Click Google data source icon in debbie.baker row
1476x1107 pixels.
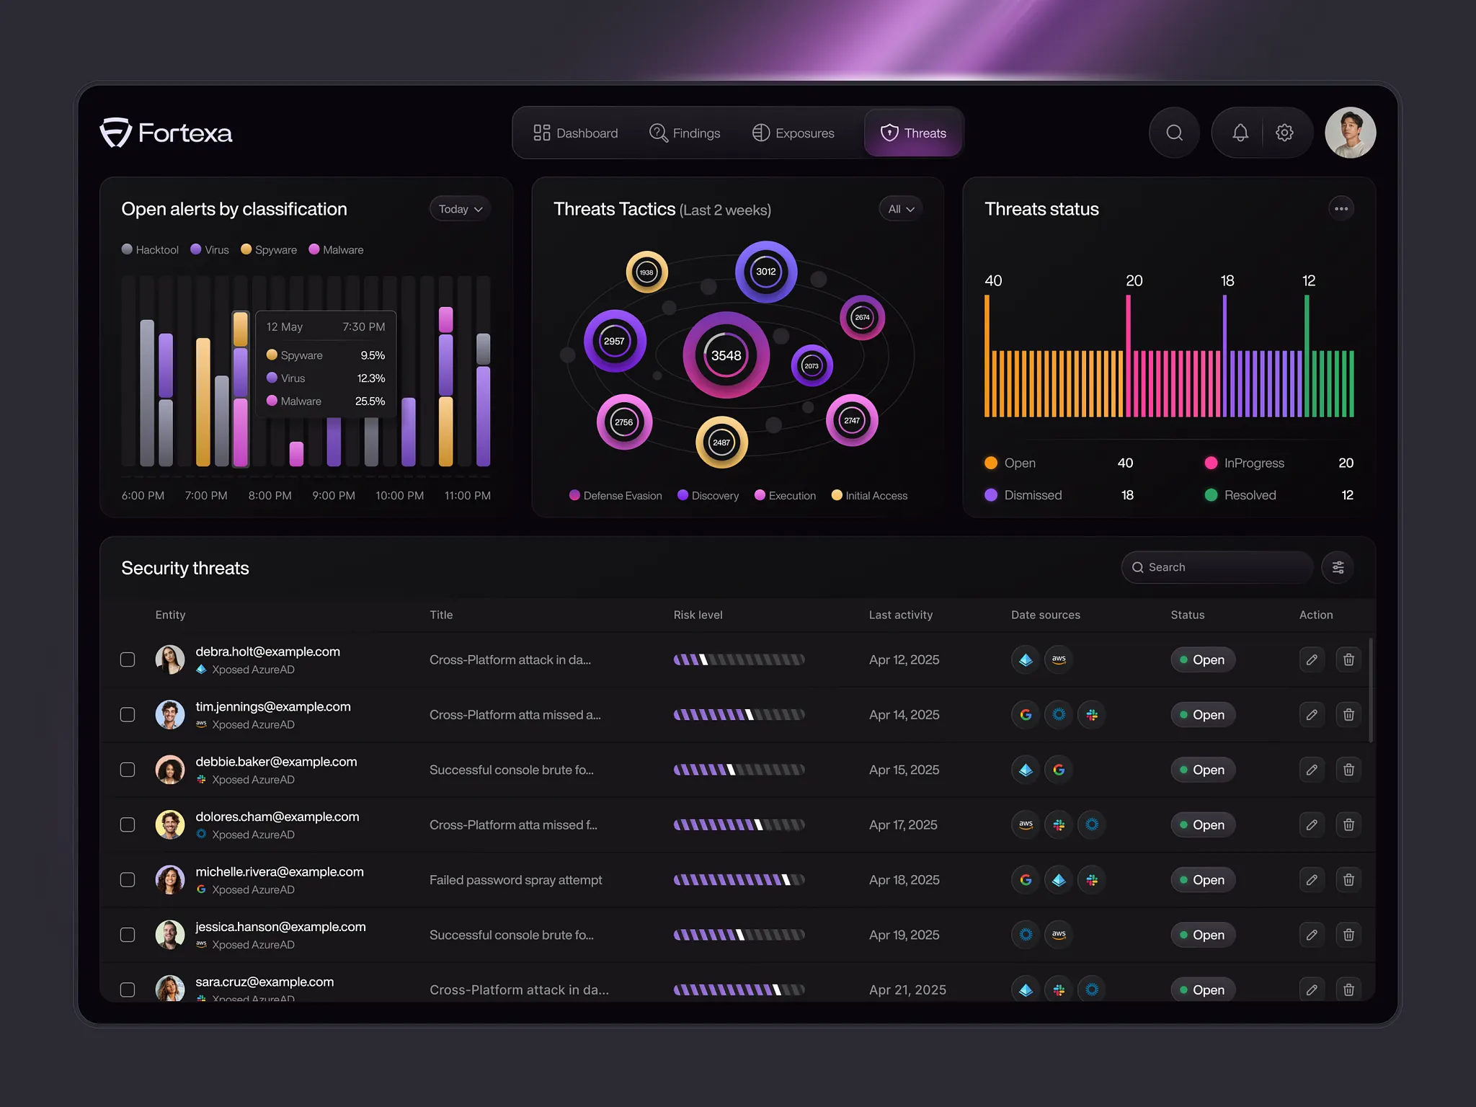1059,770
